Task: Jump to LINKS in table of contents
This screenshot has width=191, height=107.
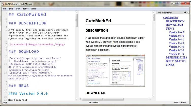Action: coord(170,65)
